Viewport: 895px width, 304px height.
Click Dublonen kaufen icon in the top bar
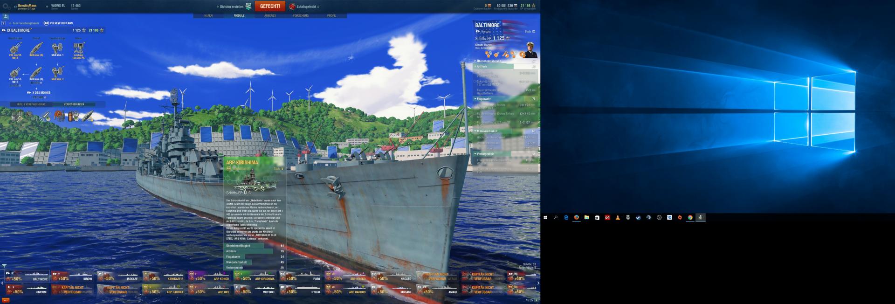tap(489, 6)
